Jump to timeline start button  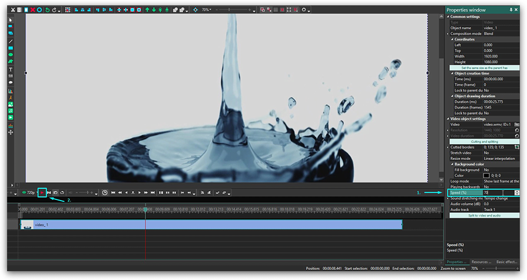(113, 192)
